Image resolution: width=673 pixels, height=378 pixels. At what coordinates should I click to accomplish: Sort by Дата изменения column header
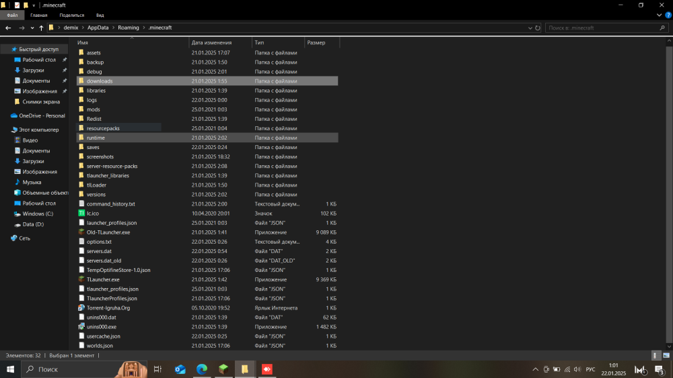(x=220, y=42)
